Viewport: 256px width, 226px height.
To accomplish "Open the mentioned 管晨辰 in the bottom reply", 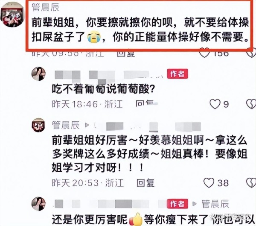I will point(215,204).
